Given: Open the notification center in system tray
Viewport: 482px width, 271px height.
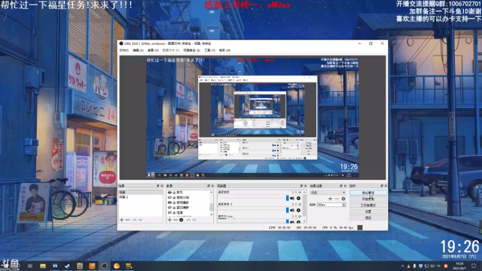Looking at the screenshot, I should [x=474, y=266].
